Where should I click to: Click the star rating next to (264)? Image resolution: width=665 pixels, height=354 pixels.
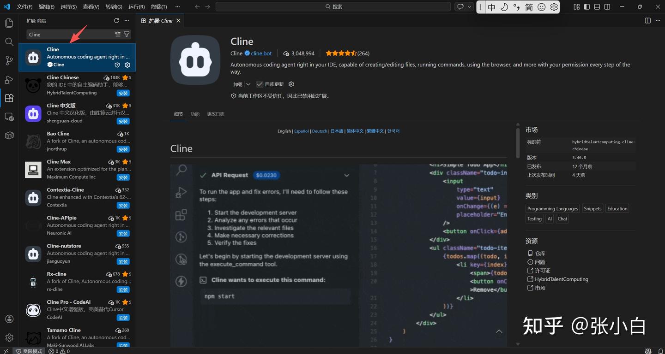tap(341, 53)
